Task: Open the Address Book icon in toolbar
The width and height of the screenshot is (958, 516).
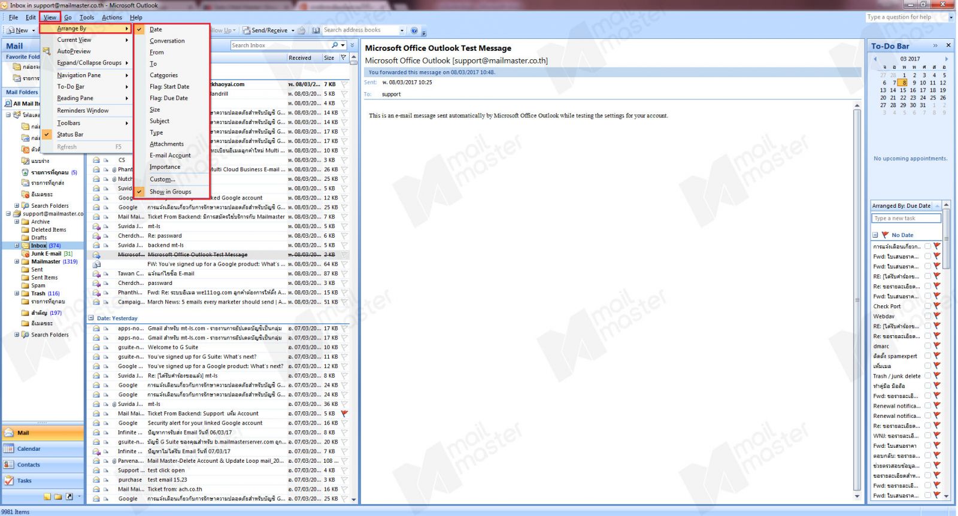Action: click(x=316, y=30)
